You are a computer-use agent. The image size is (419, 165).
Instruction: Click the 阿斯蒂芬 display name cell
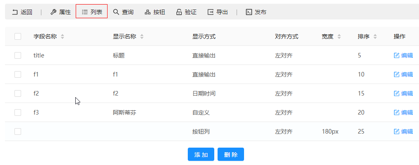(125, 112)
